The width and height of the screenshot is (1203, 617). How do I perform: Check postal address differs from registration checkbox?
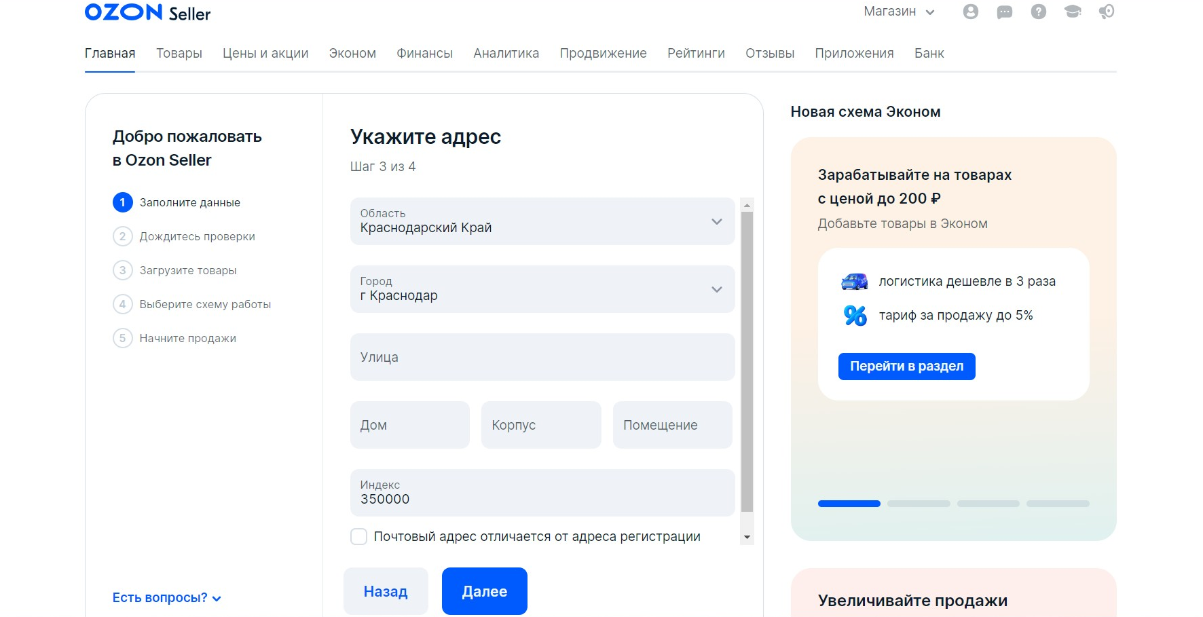358,537
